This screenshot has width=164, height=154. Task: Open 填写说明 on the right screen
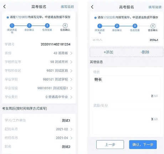tap(155, 7)
